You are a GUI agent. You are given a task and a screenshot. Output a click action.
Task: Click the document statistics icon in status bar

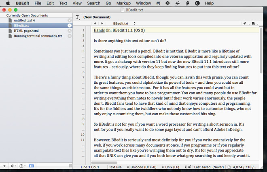229,167
